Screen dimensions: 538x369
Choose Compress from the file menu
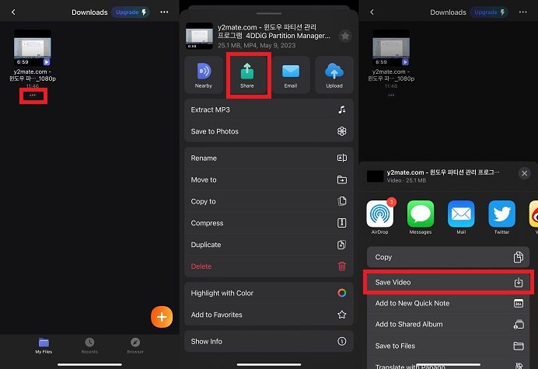[x=269, y=223]
